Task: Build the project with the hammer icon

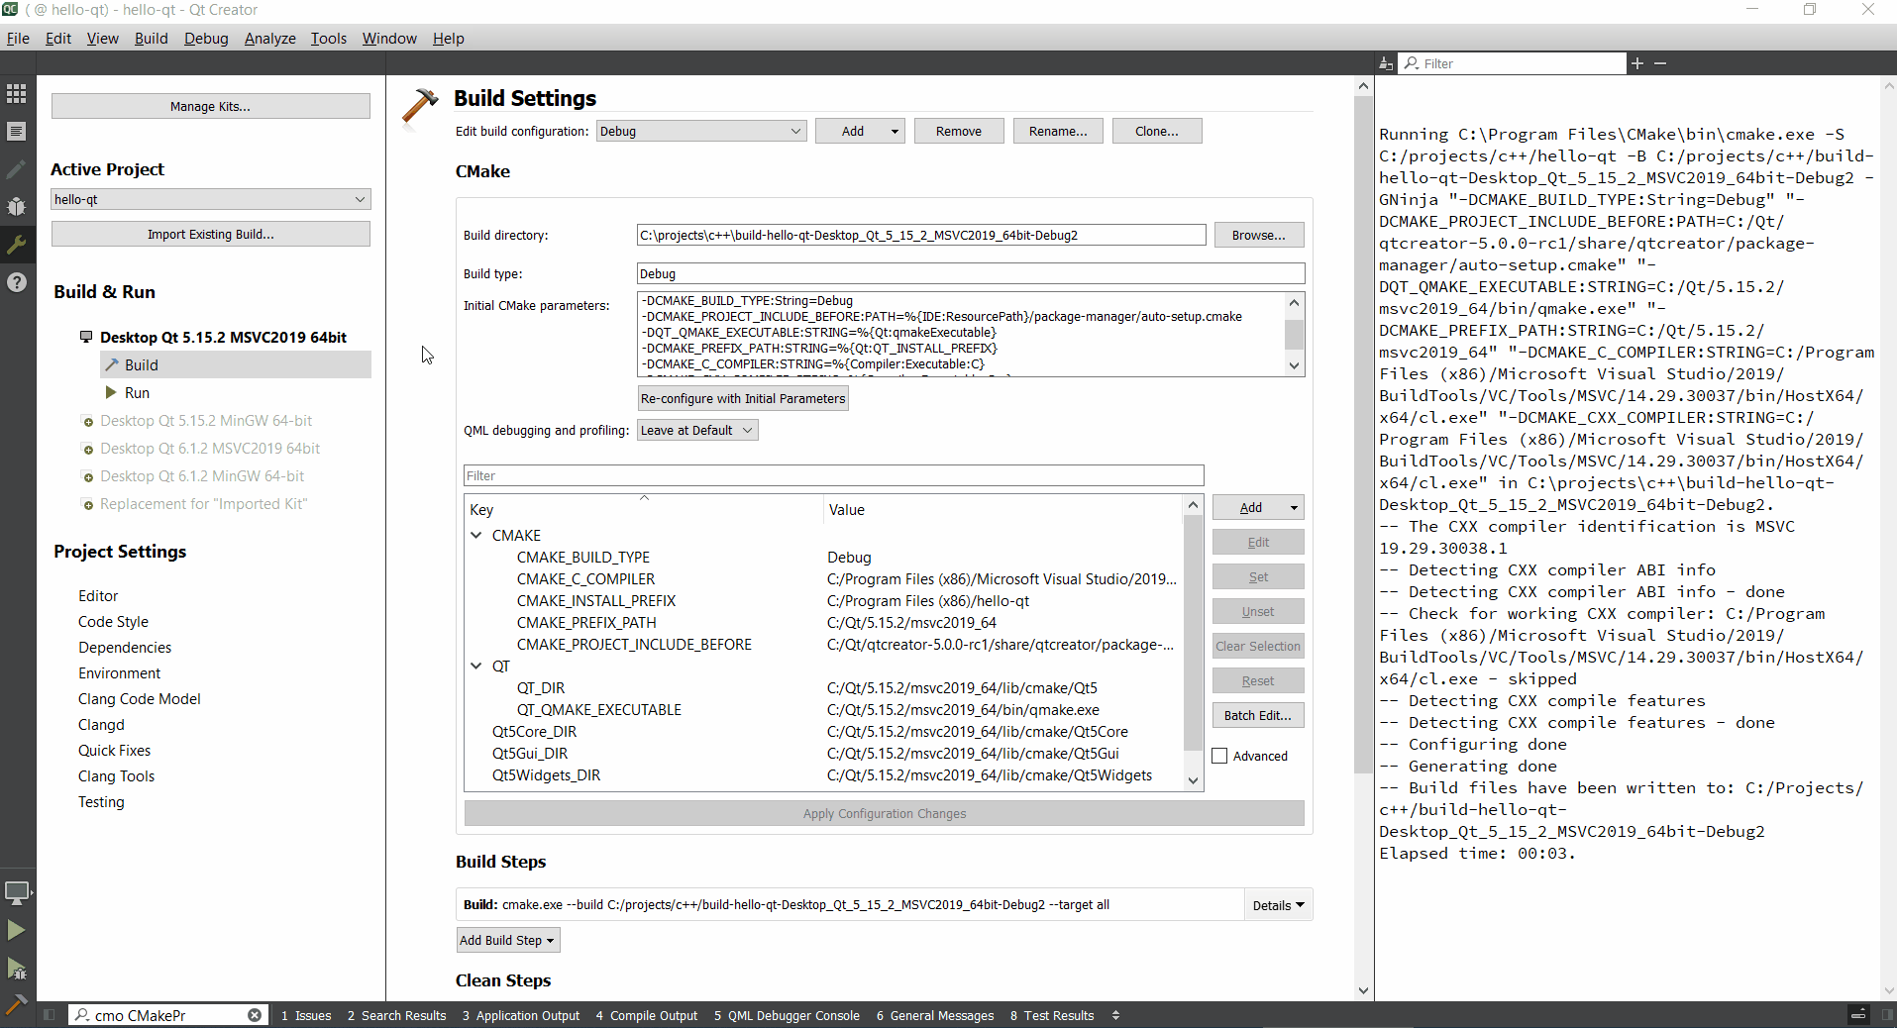Action: 16,1004
